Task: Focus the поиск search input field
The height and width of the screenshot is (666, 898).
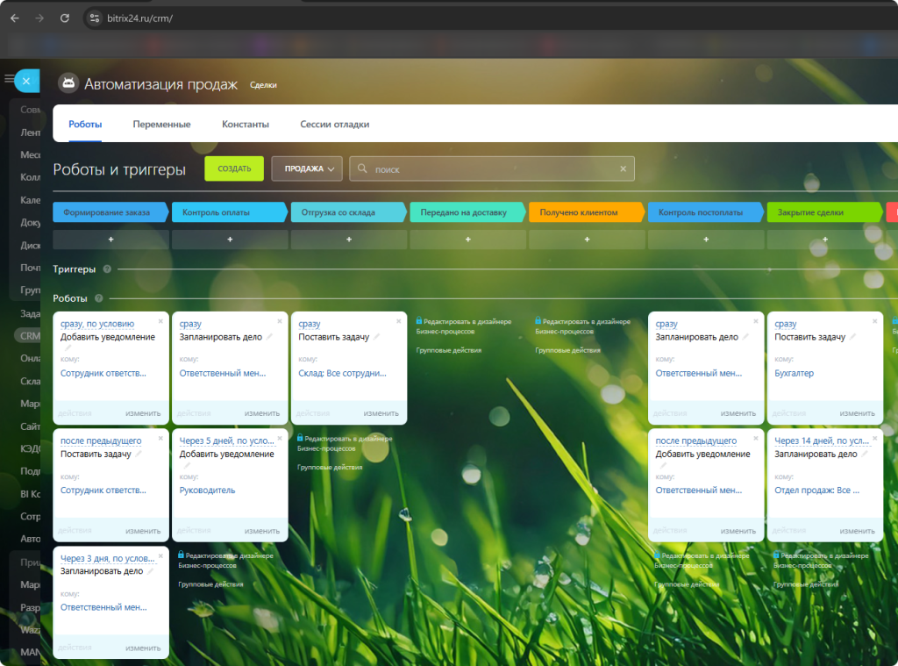Action: [491, 169]
